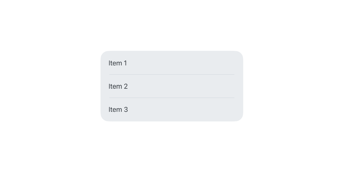
Task: Click the divider between Item 2 and Item 3
Action: tap(172, 98)
